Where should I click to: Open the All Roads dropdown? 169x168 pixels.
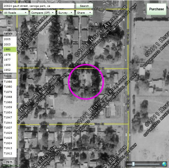tap(16, 13)
